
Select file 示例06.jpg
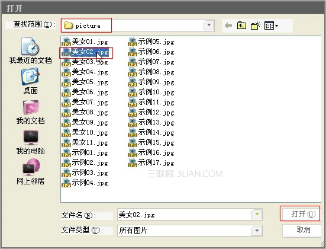[x=151, y=52]
